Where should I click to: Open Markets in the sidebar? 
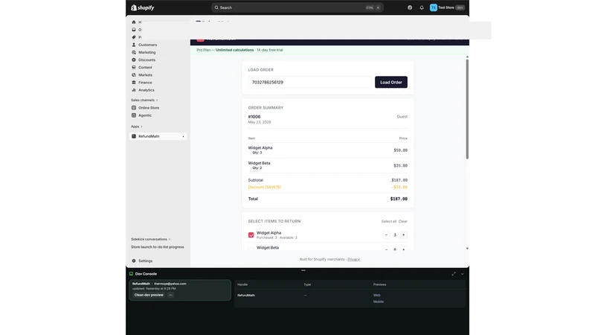pyautogui.click(x=145, y=75)
